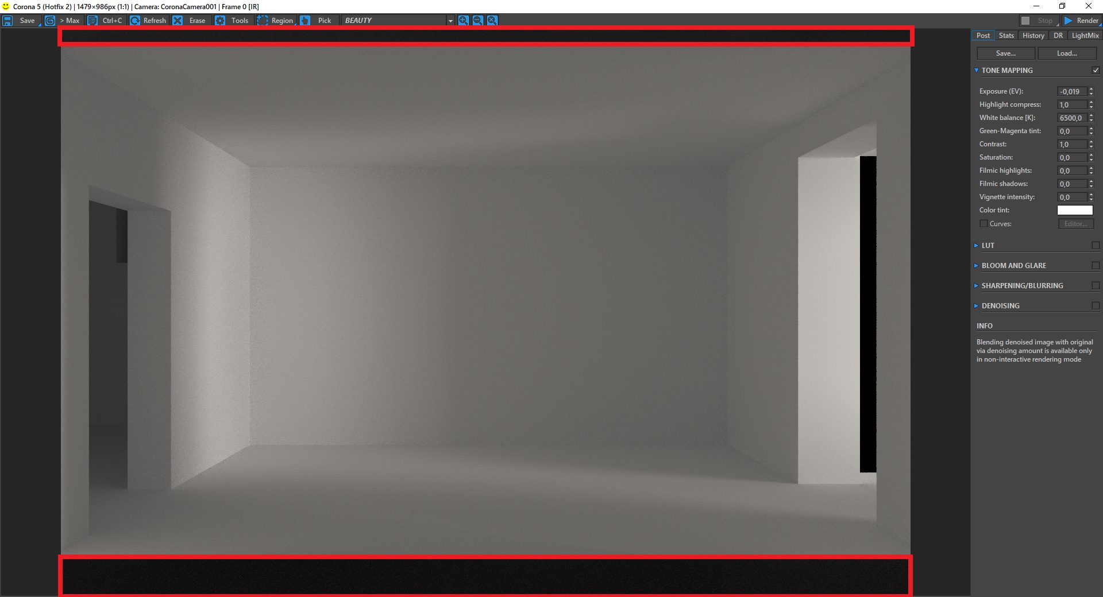Open the DR tab

coord(1058,36)
